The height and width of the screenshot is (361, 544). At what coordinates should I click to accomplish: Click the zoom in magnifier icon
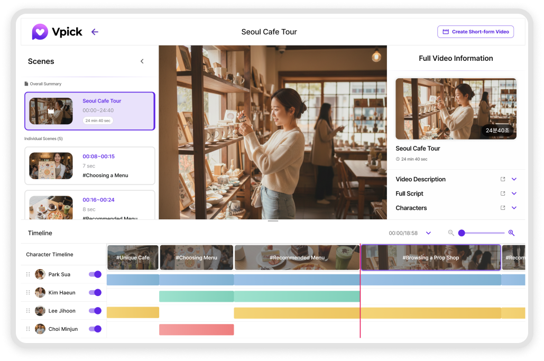[x=511, y=233]
